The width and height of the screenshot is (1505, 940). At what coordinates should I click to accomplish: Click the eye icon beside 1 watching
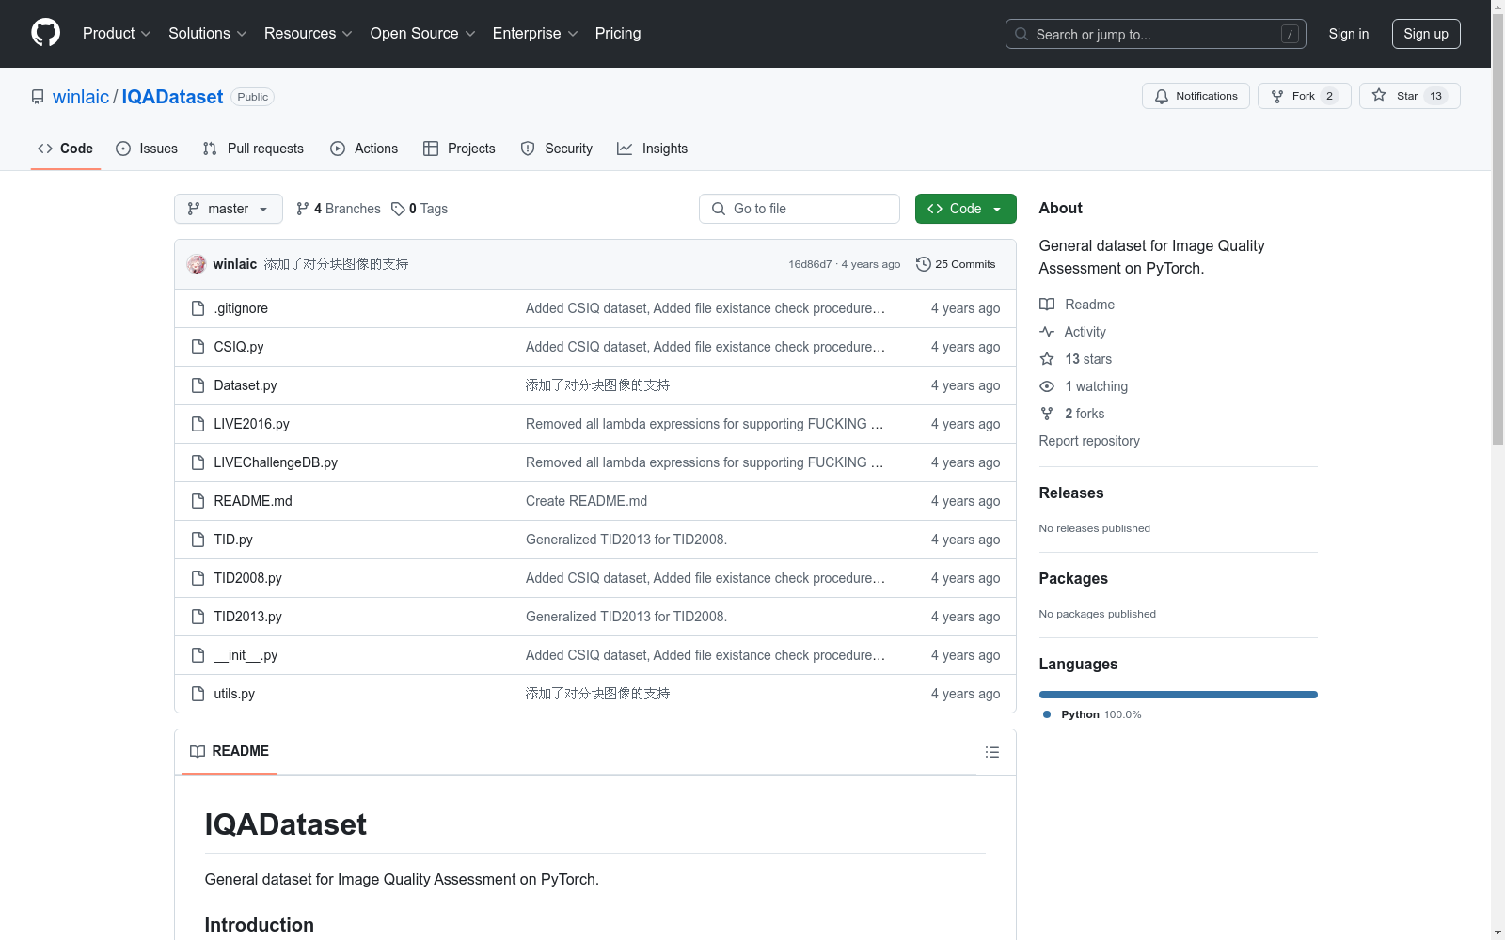[1047, 386]
